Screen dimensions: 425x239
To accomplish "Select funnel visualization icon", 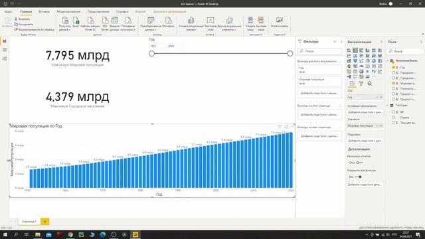I will pos(355,61).
